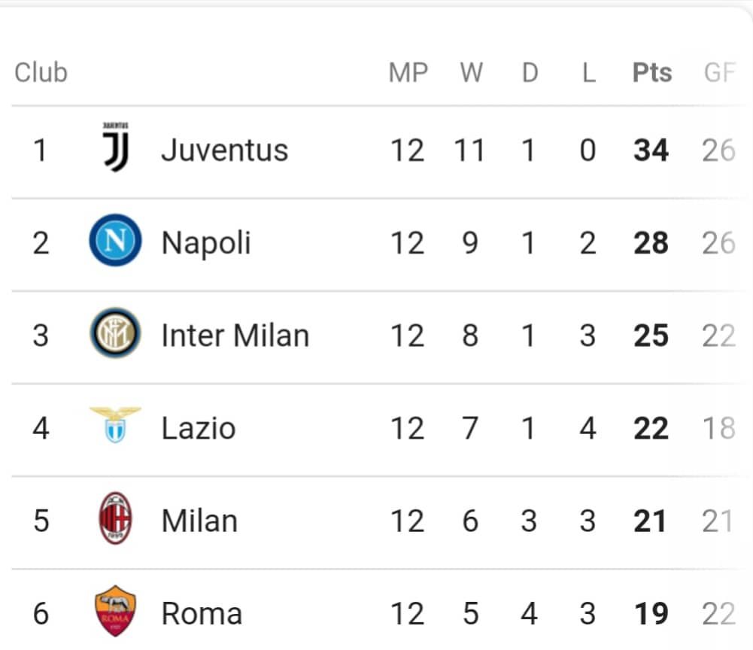This screenshot has width=753, height=650.
Task: Click the AC Milan club crest
Action: coord(115,518)
